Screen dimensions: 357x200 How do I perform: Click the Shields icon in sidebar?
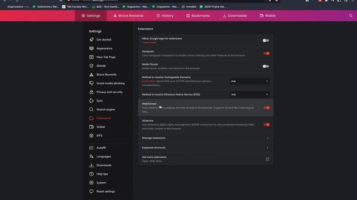[x=91, y=66]
